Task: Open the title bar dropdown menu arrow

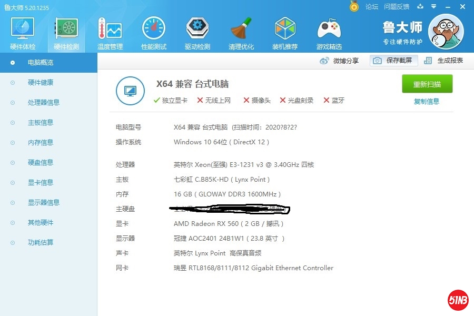Action: (x=433, y=7)
